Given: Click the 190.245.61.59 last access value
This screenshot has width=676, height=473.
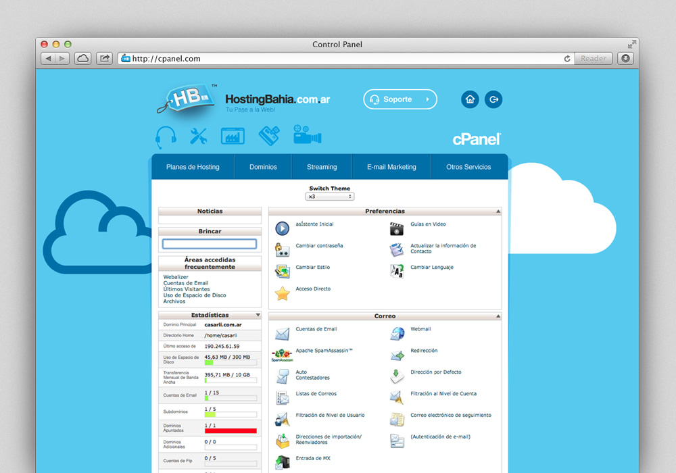Looking at the screenshot, I should tap(222, 347).
